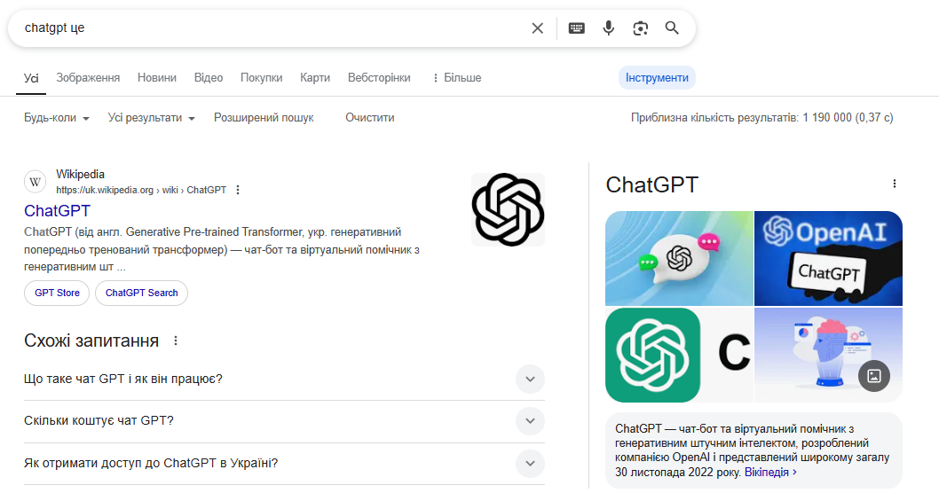Open three-dot menu beside Wikipedia result URL

point(238,190)
